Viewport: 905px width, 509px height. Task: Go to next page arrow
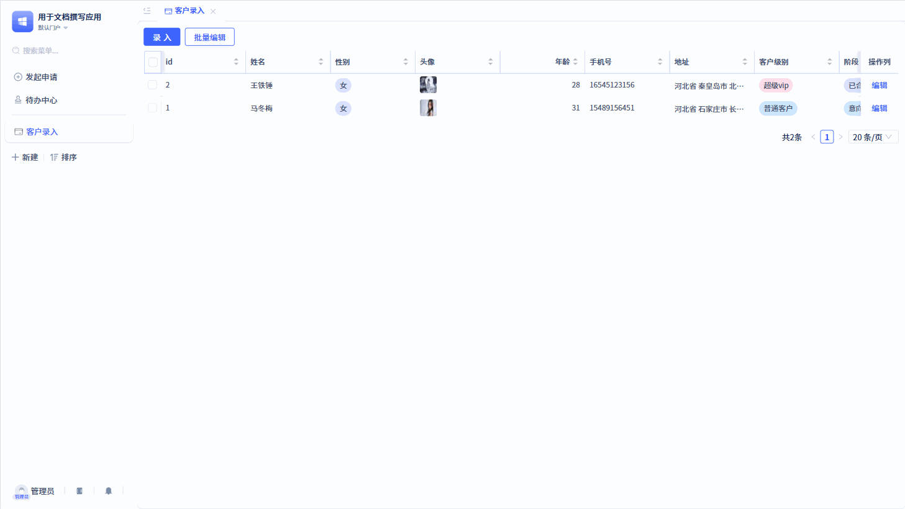[840, 137]
